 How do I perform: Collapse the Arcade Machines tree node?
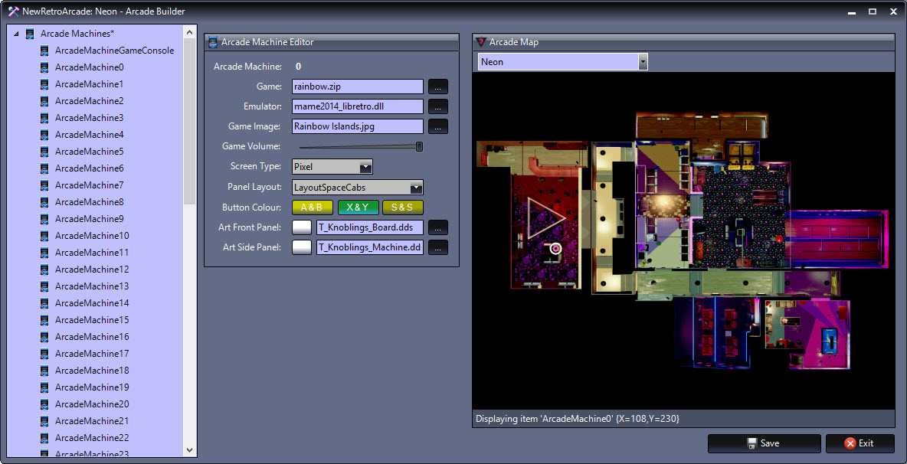16,34
